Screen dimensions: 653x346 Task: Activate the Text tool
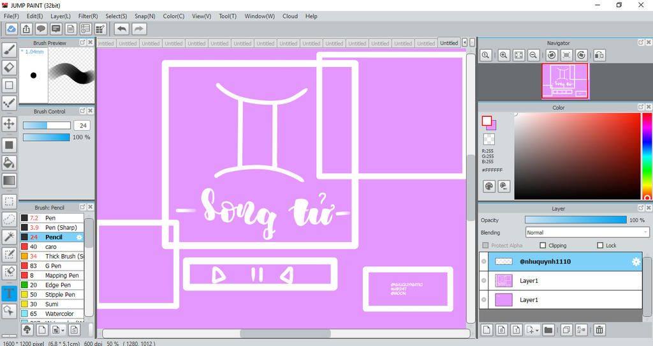tap(9, 293)
